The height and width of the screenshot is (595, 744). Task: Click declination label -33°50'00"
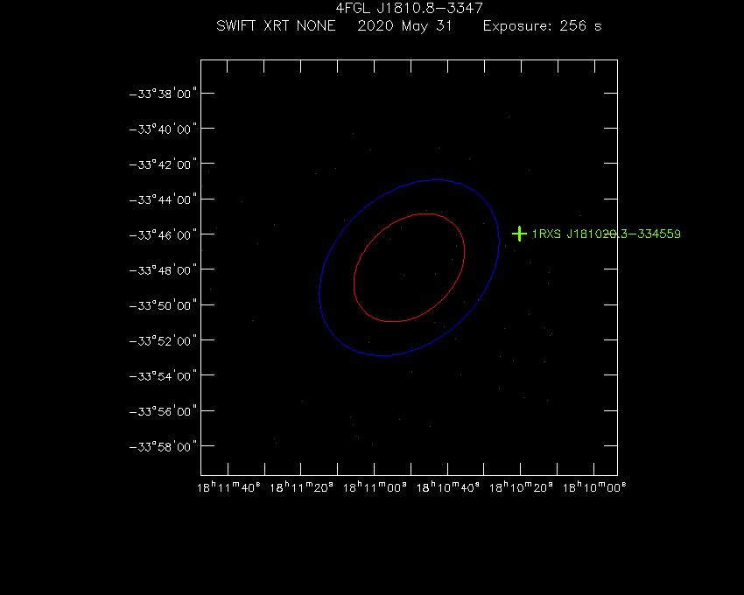click(x=163, y=305)
